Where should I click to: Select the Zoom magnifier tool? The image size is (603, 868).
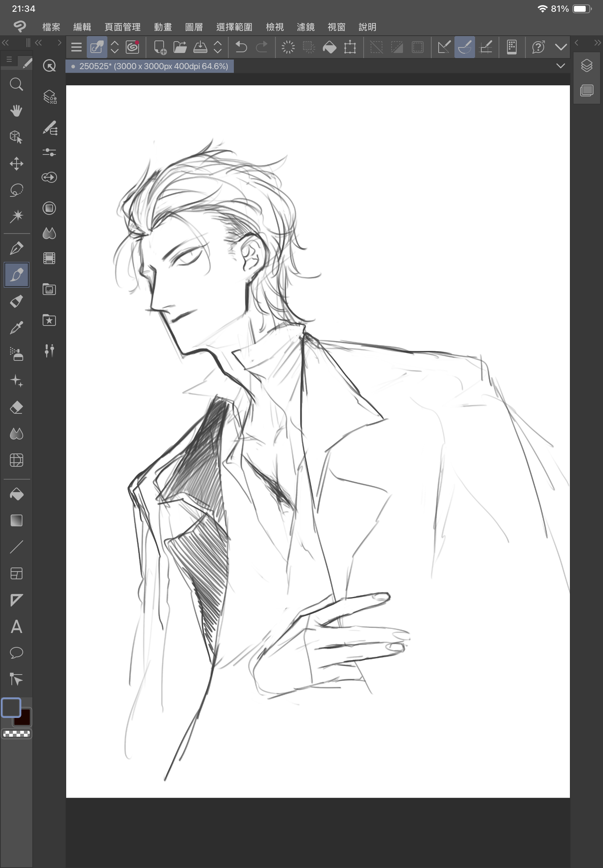[16, 84]
